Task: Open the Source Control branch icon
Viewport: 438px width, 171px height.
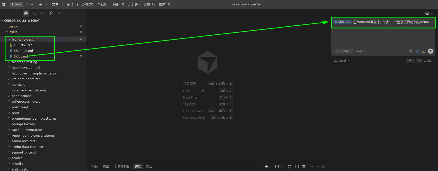Action: tap(42, 13)
